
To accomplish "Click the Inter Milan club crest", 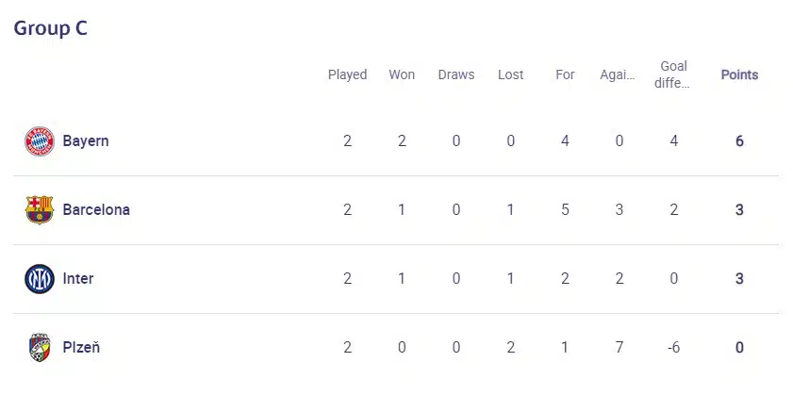I will click(40, 279).
